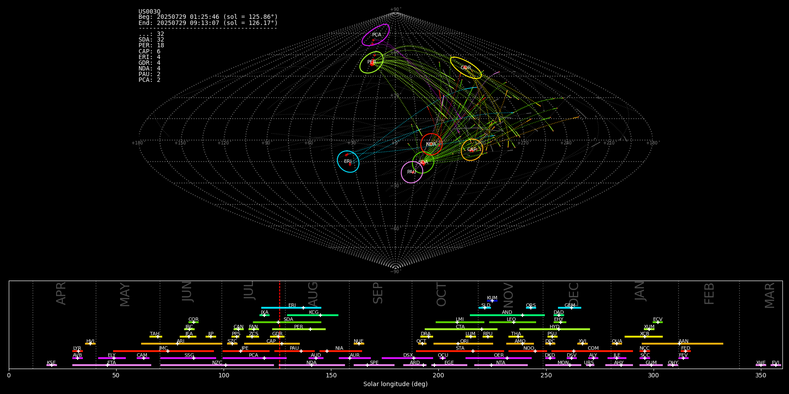Click the SPE shower bar in timeline
The height and width of the screenshot is (394, 789).
(x=374, y=365)
